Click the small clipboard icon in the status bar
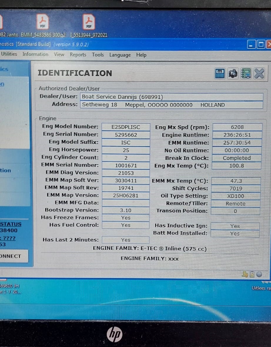Viewport: 271px width, 347px height. [252, 274]
